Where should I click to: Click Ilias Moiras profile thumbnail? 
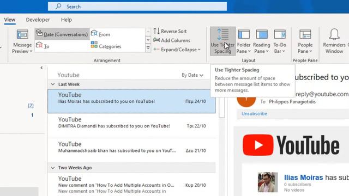[x=268, y=182]
